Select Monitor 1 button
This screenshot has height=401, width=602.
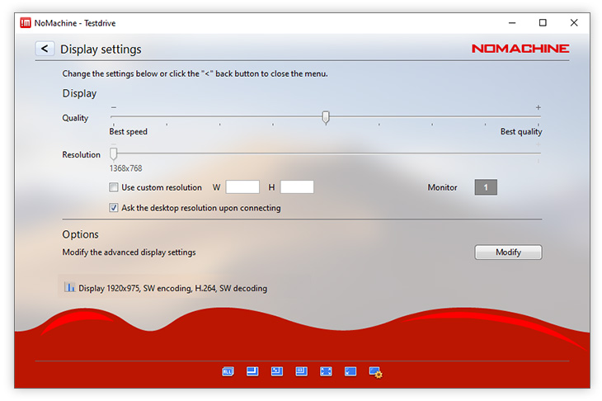click(486, 187)
